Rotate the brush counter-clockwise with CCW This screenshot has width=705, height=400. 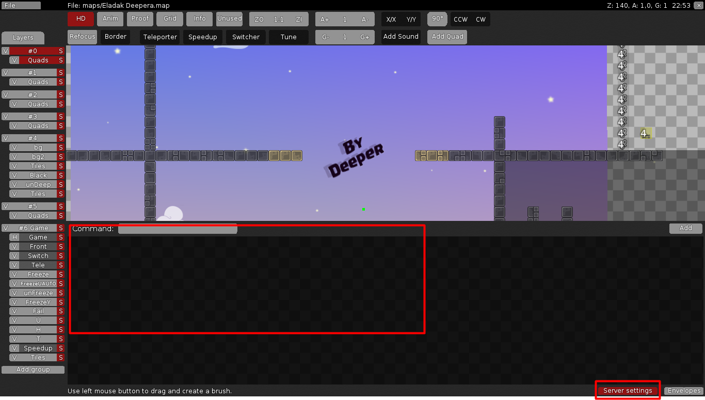point(459,19)
